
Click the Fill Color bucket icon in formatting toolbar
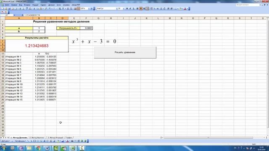180,8
